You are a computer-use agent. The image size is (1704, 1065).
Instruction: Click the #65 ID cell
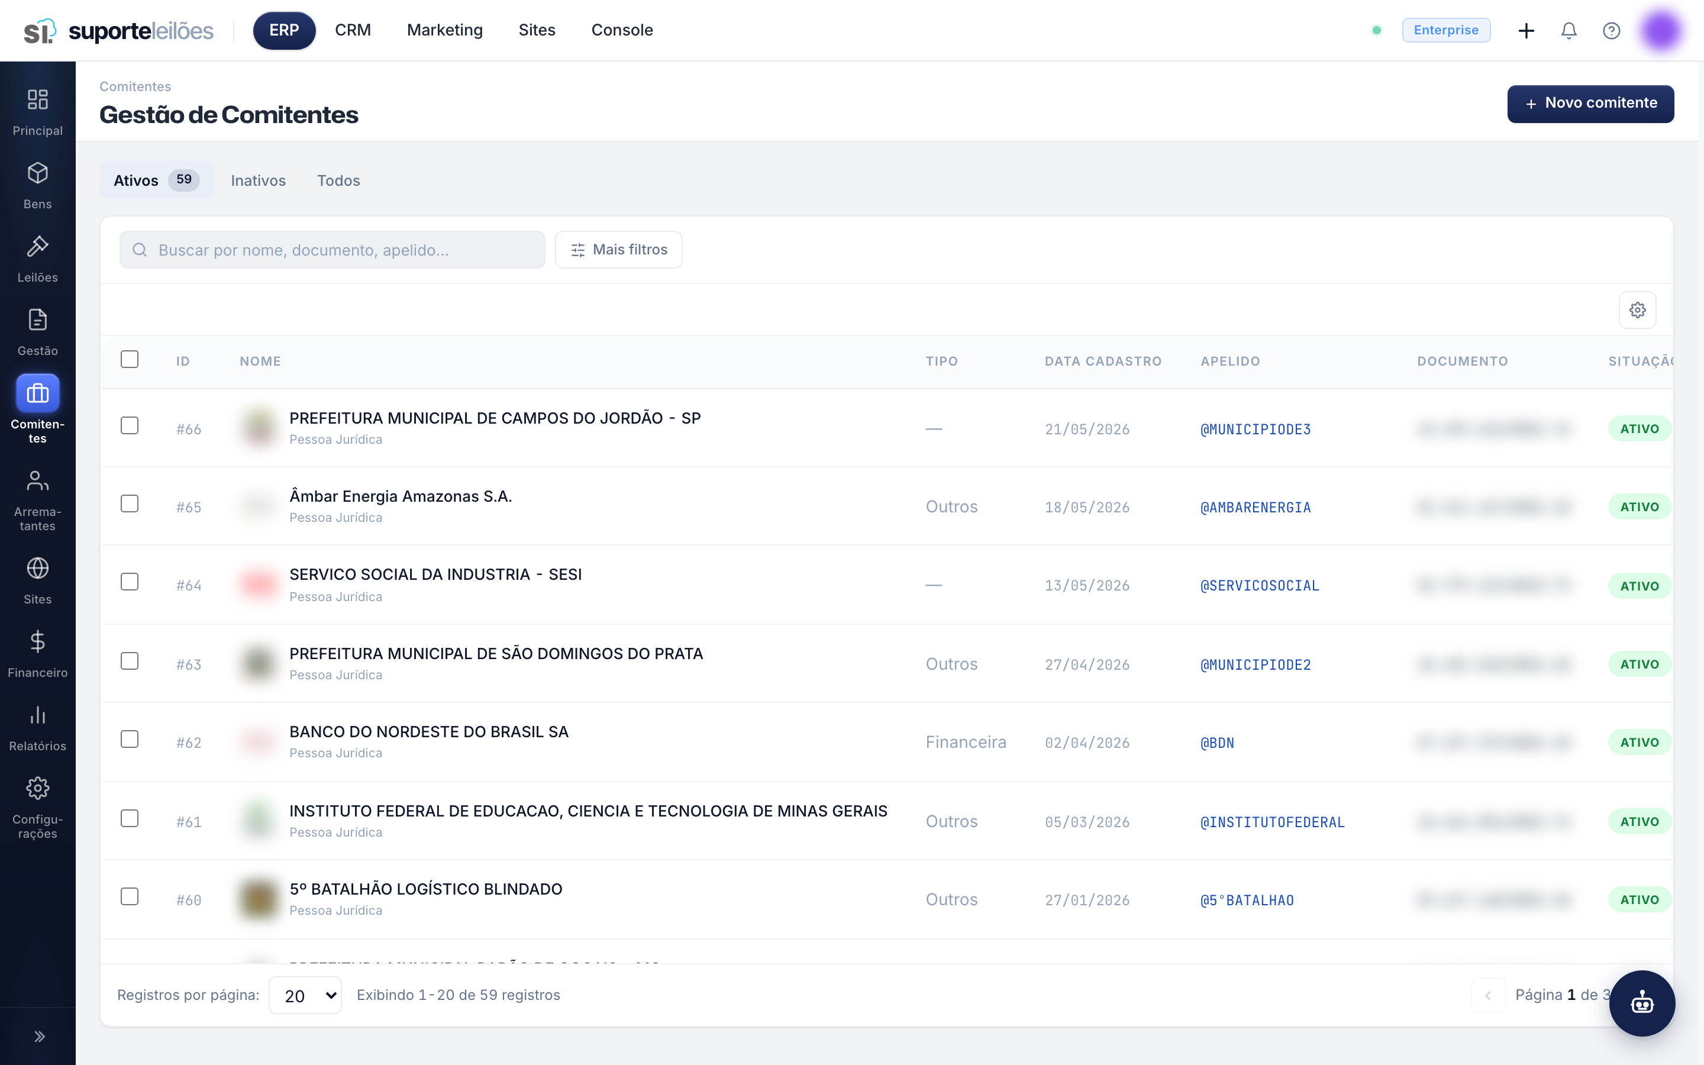(x=189, y=507)
